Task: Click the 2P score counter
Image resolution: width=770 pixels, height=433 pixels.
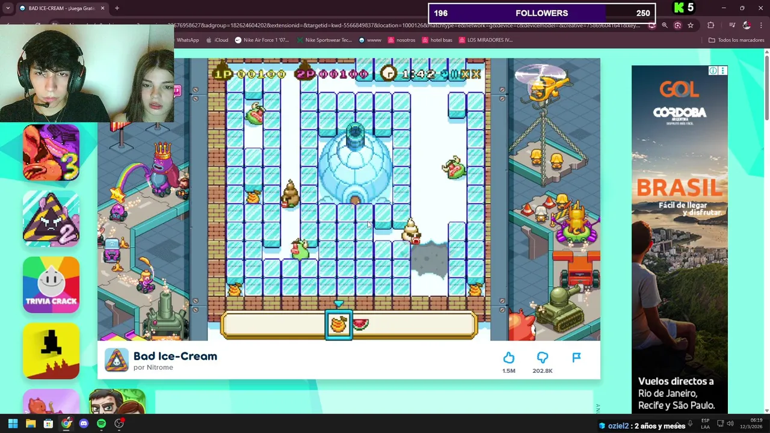Action: [x=332, y=74]
